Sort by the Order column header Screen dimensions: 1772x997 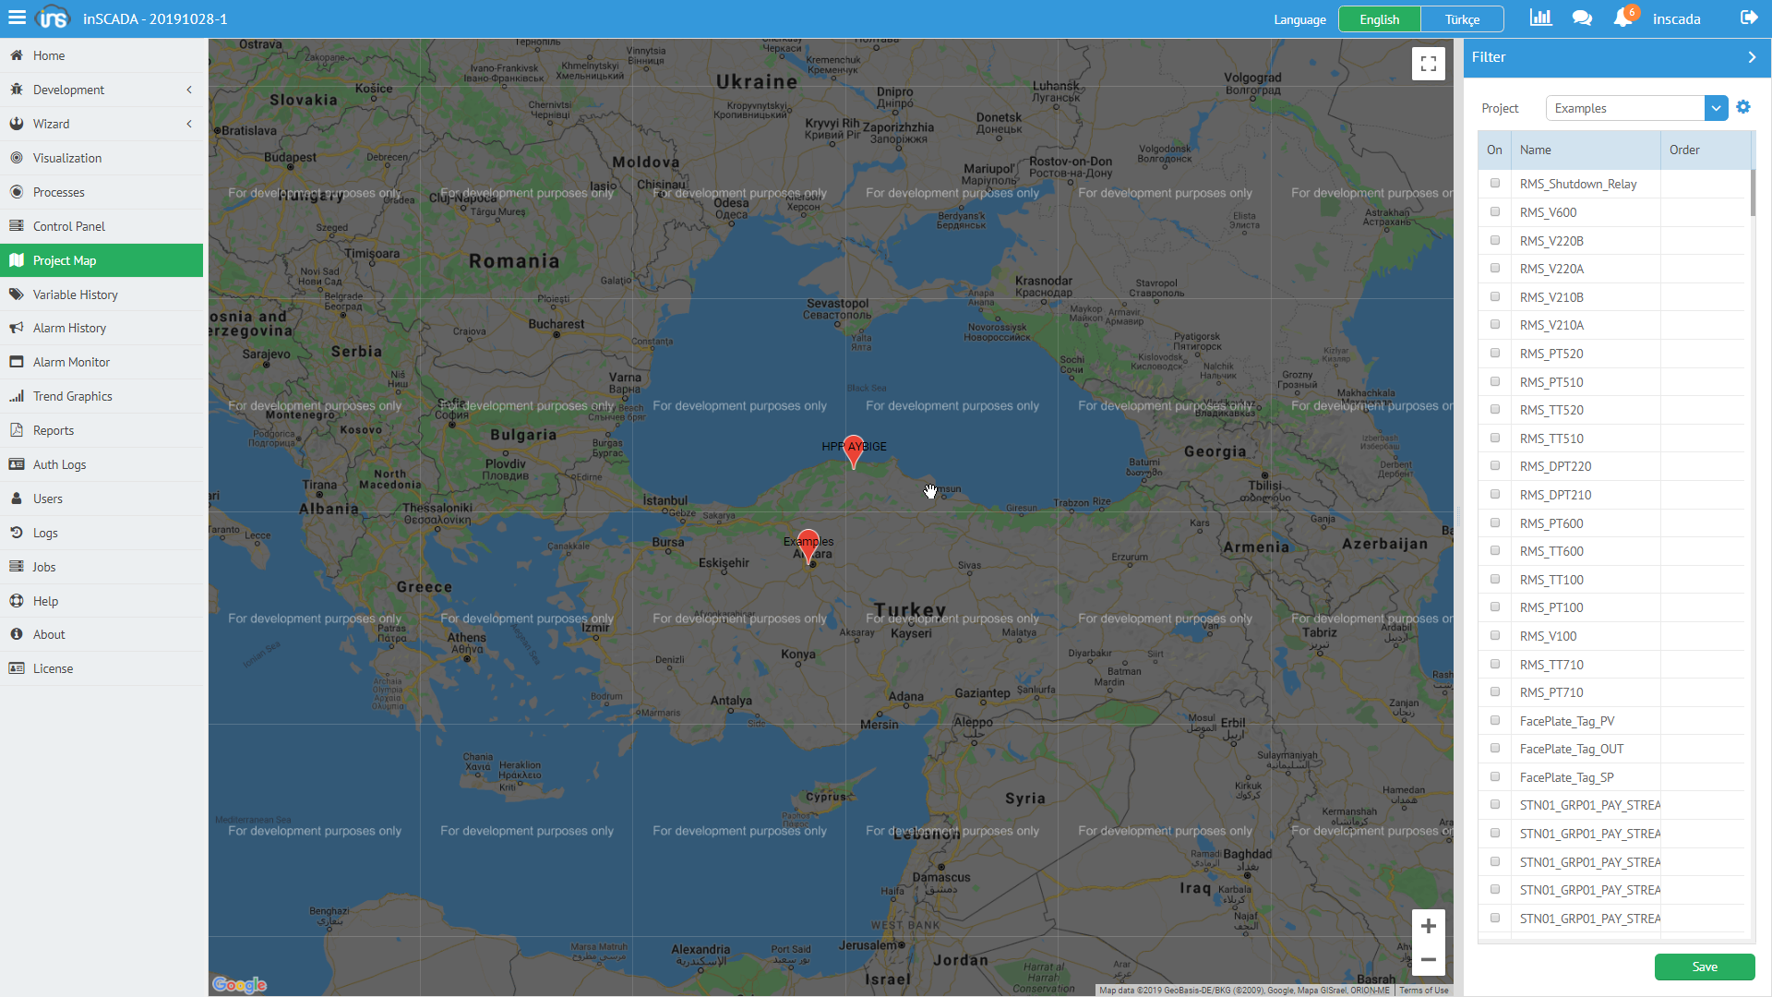coord(1706,150)
